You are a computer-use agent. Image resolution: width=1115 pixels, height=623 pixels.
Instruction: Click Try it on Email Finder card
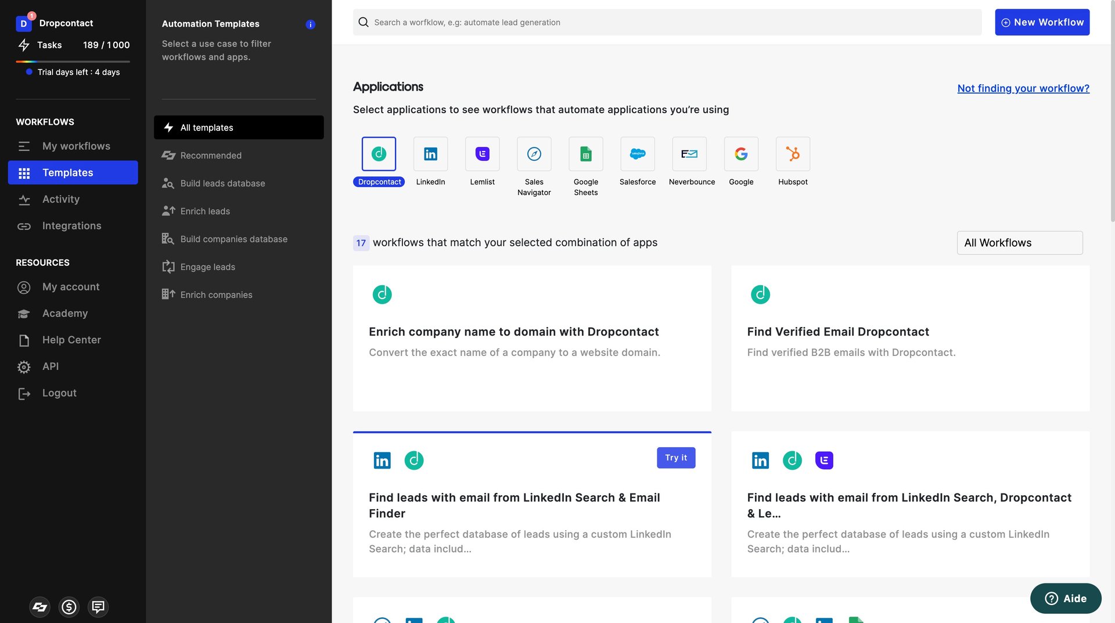pos(676,458)
